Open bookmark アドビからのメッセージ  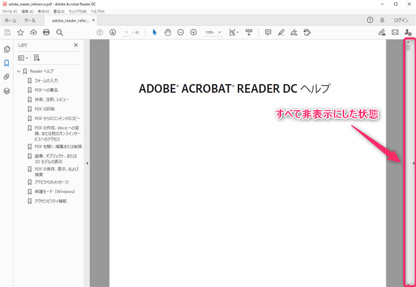pyautogui.click(x=52, y=182)
